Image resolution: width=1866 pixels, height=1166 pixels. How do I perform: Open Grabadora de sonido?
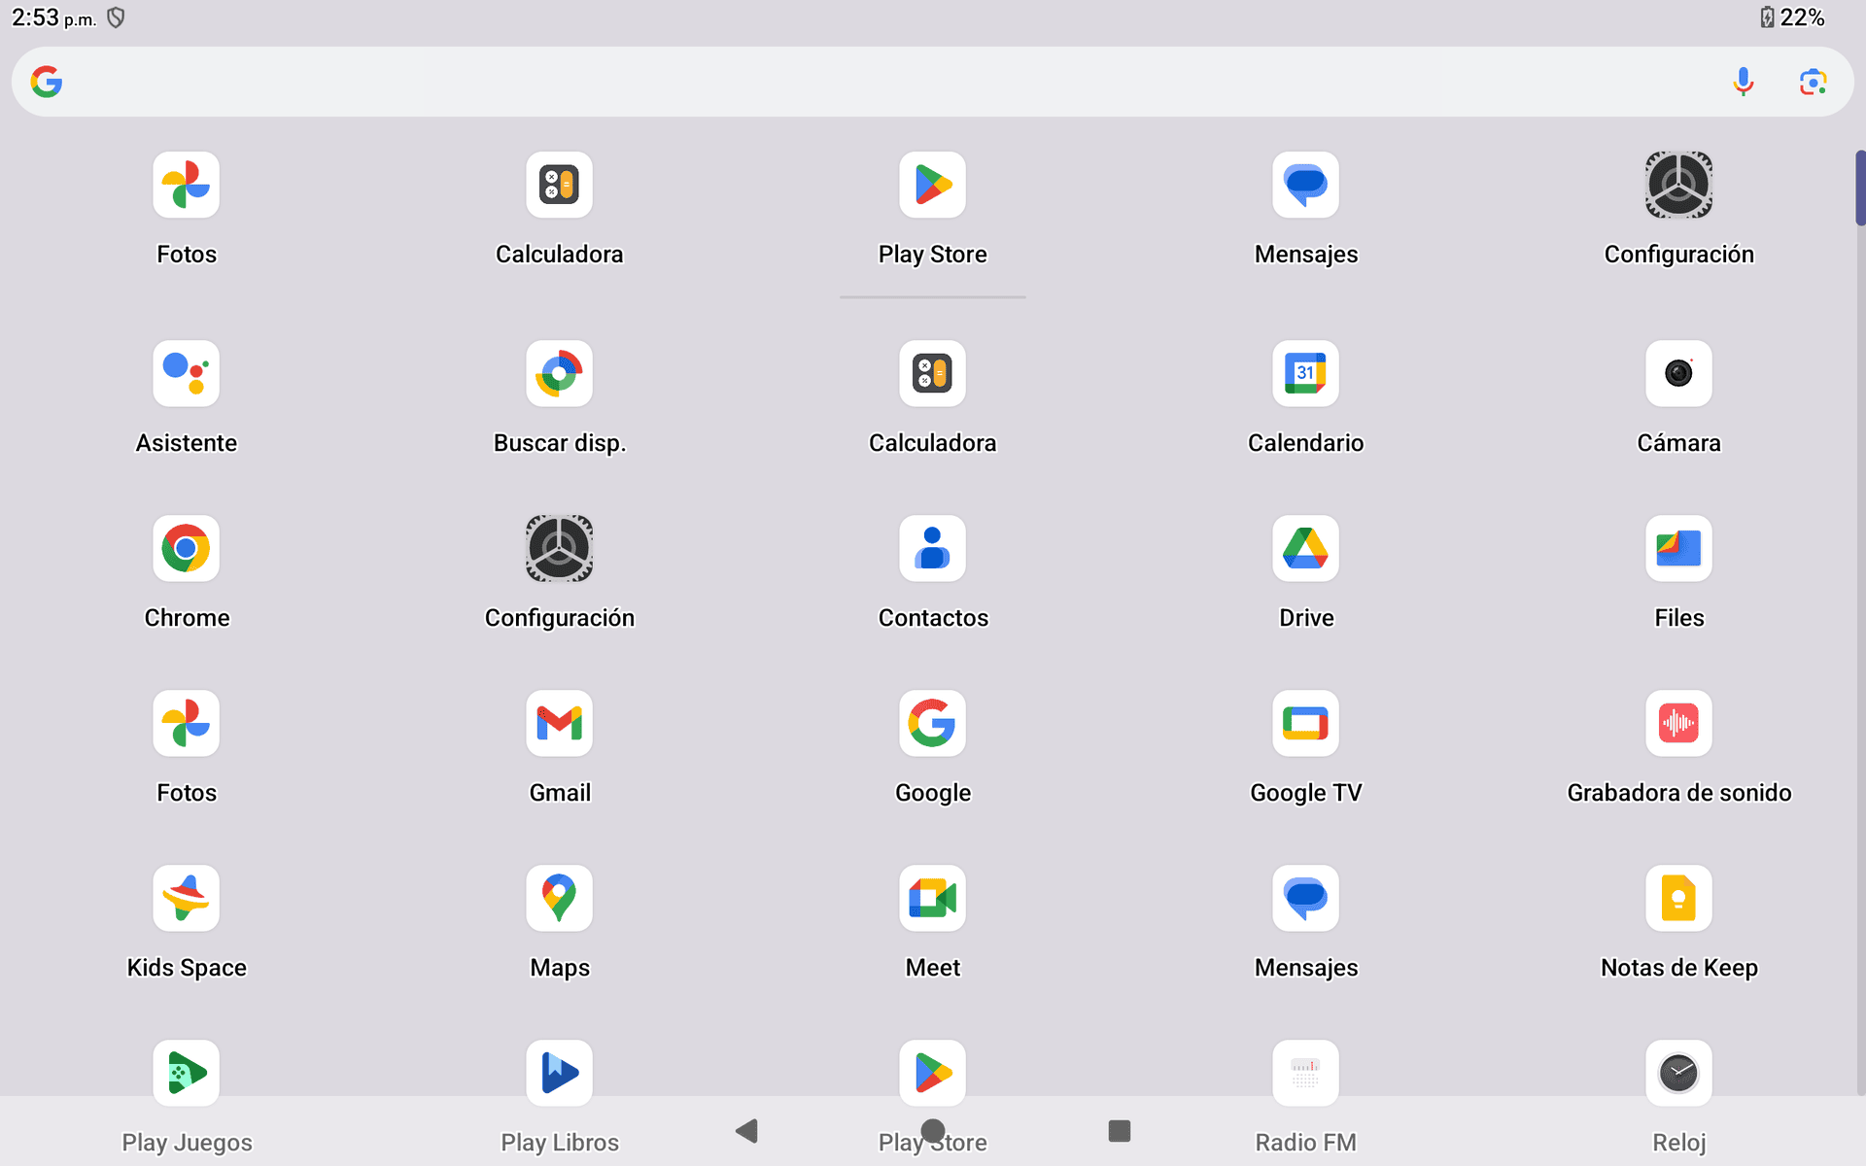point(1678,724)
